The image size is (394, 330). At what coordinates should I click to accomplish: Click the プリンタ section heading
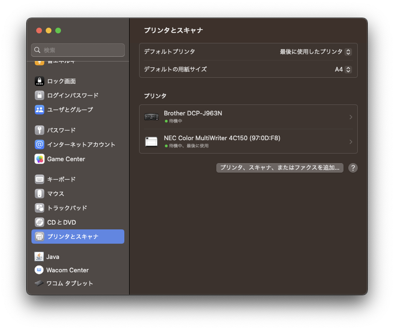click(155, 96)
